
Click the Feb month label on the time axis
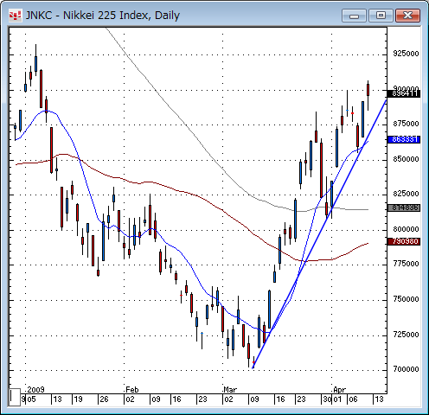[x=132, y=390]
